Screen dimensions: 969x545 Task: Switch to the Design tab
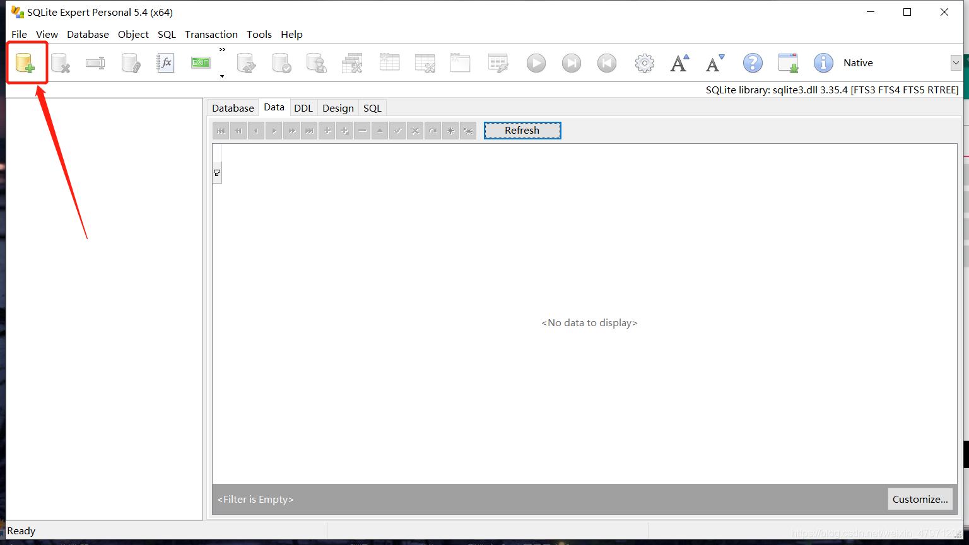(x=338, y=108)
